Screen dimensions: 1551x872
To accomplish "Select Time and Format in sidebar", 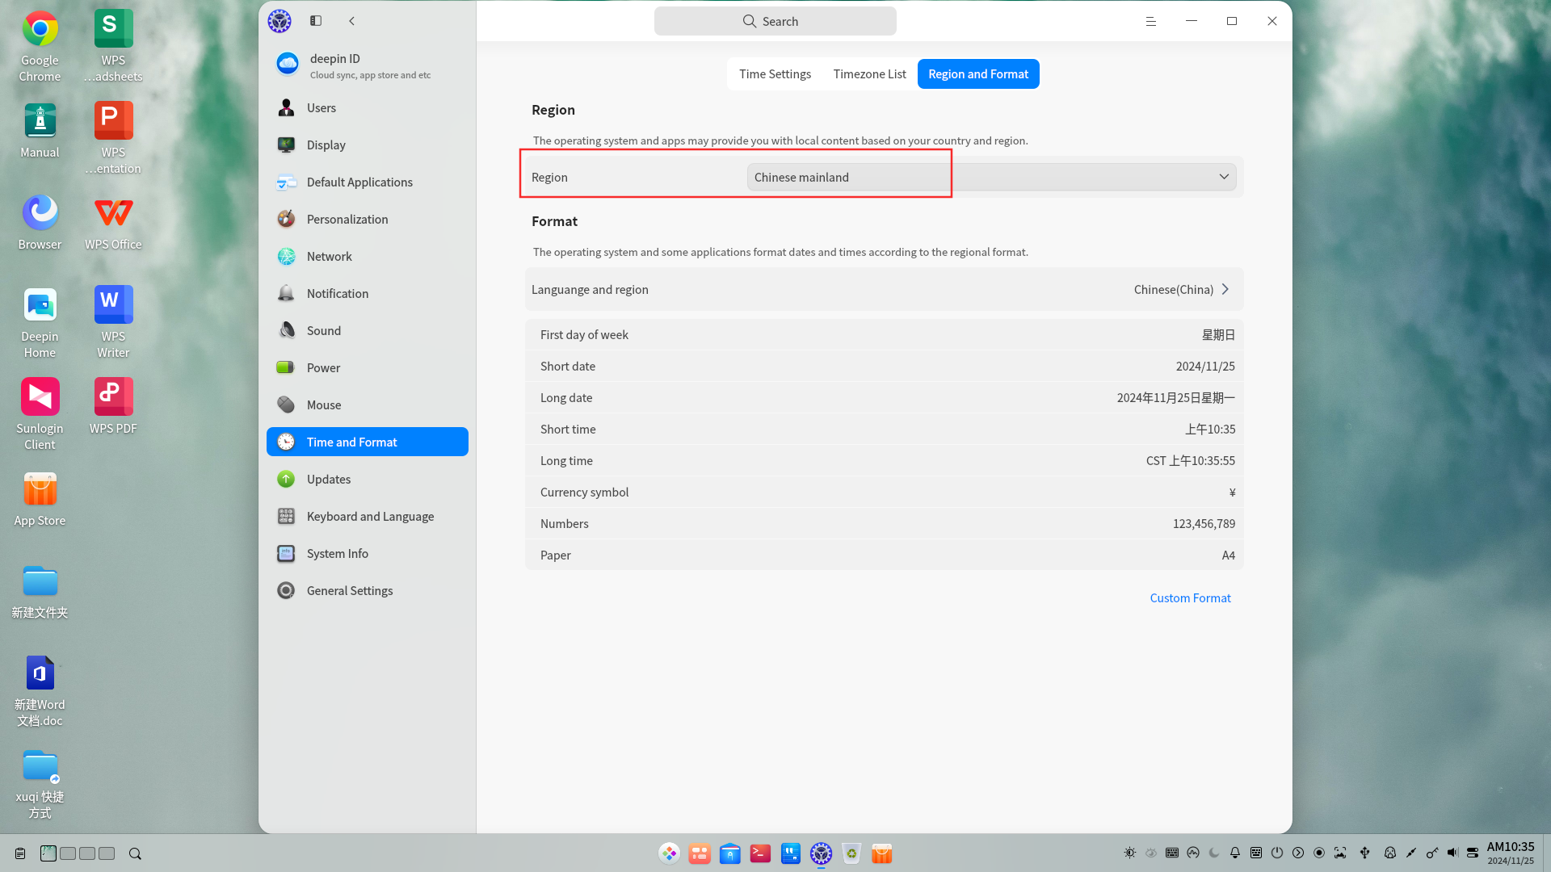I will (368, 442).
